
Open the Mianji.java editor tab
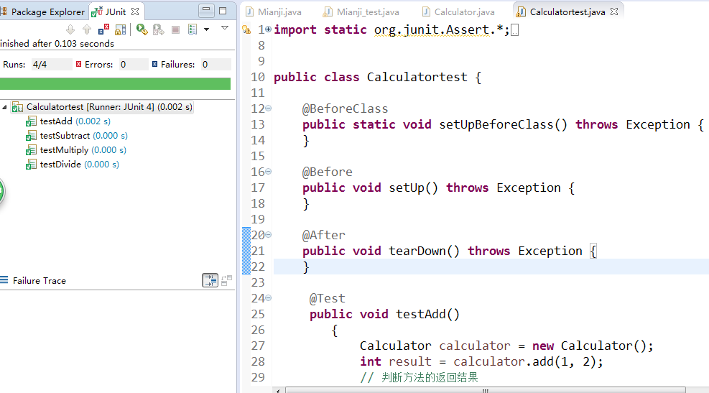[274, 12]
